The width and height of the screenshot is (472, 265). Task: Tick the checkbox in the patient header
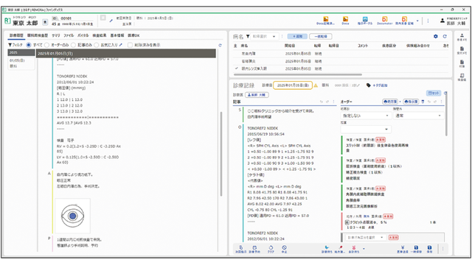pyautogui.click(x=103, y=18)
